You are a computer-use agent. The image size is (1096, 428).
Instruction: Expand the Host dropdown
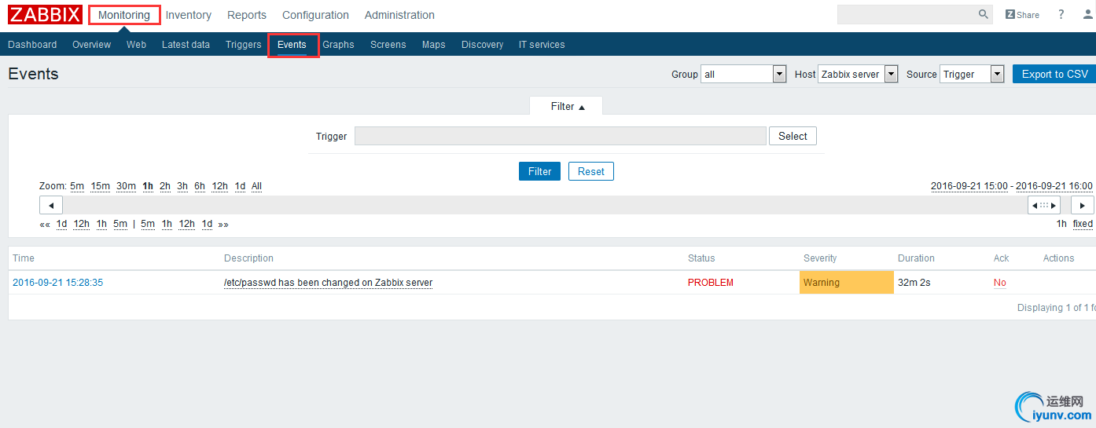click(858, 74)
